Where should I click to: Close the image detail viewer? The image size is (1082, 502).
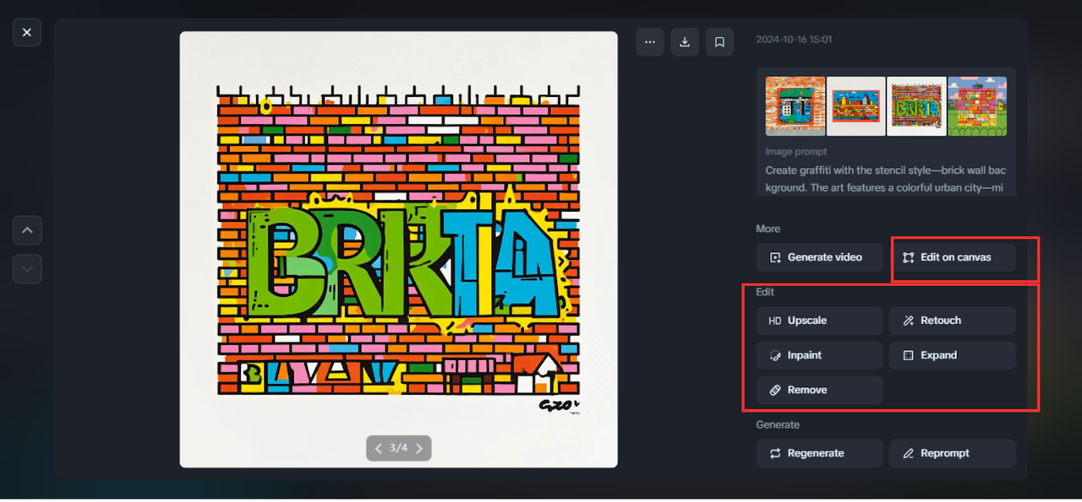tap(26, 32)
